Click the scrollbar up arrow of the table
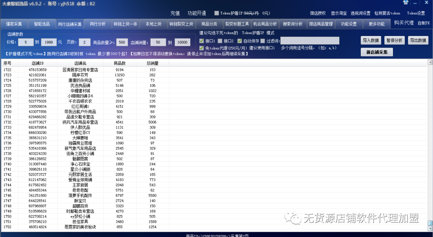Viewport: 433px width, 237px height. (x=430, y=62)
